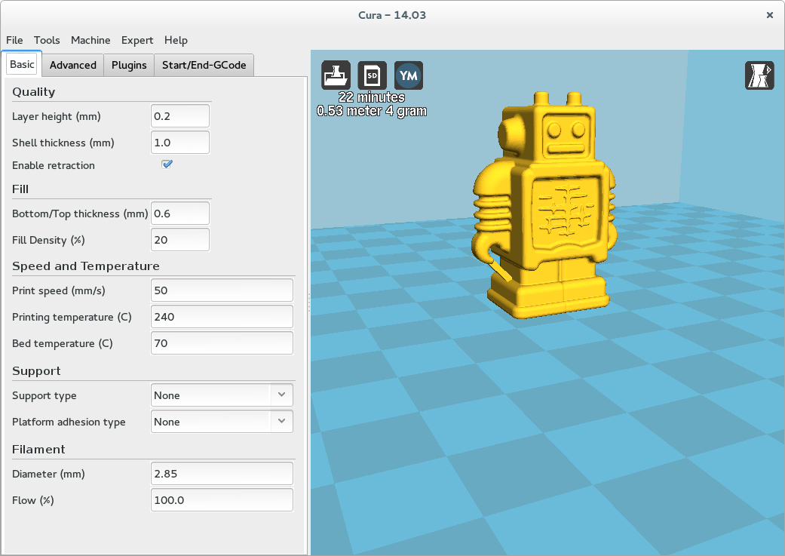This screenshot has height=556, width=785.
Task: Click the YouMagine share icon
Action: (409, 75)
